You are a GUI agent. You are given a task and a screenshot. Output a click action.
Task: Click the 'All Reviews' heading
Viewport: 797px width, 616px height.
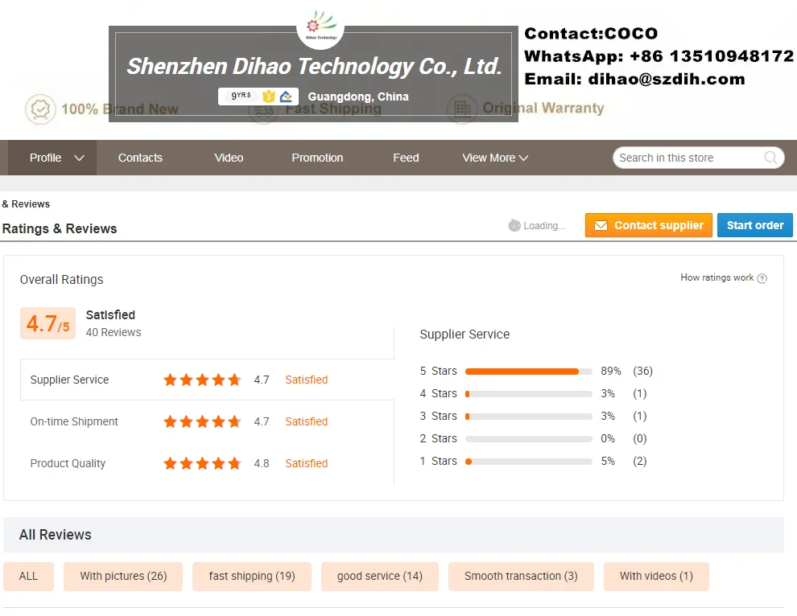point(56,535)
